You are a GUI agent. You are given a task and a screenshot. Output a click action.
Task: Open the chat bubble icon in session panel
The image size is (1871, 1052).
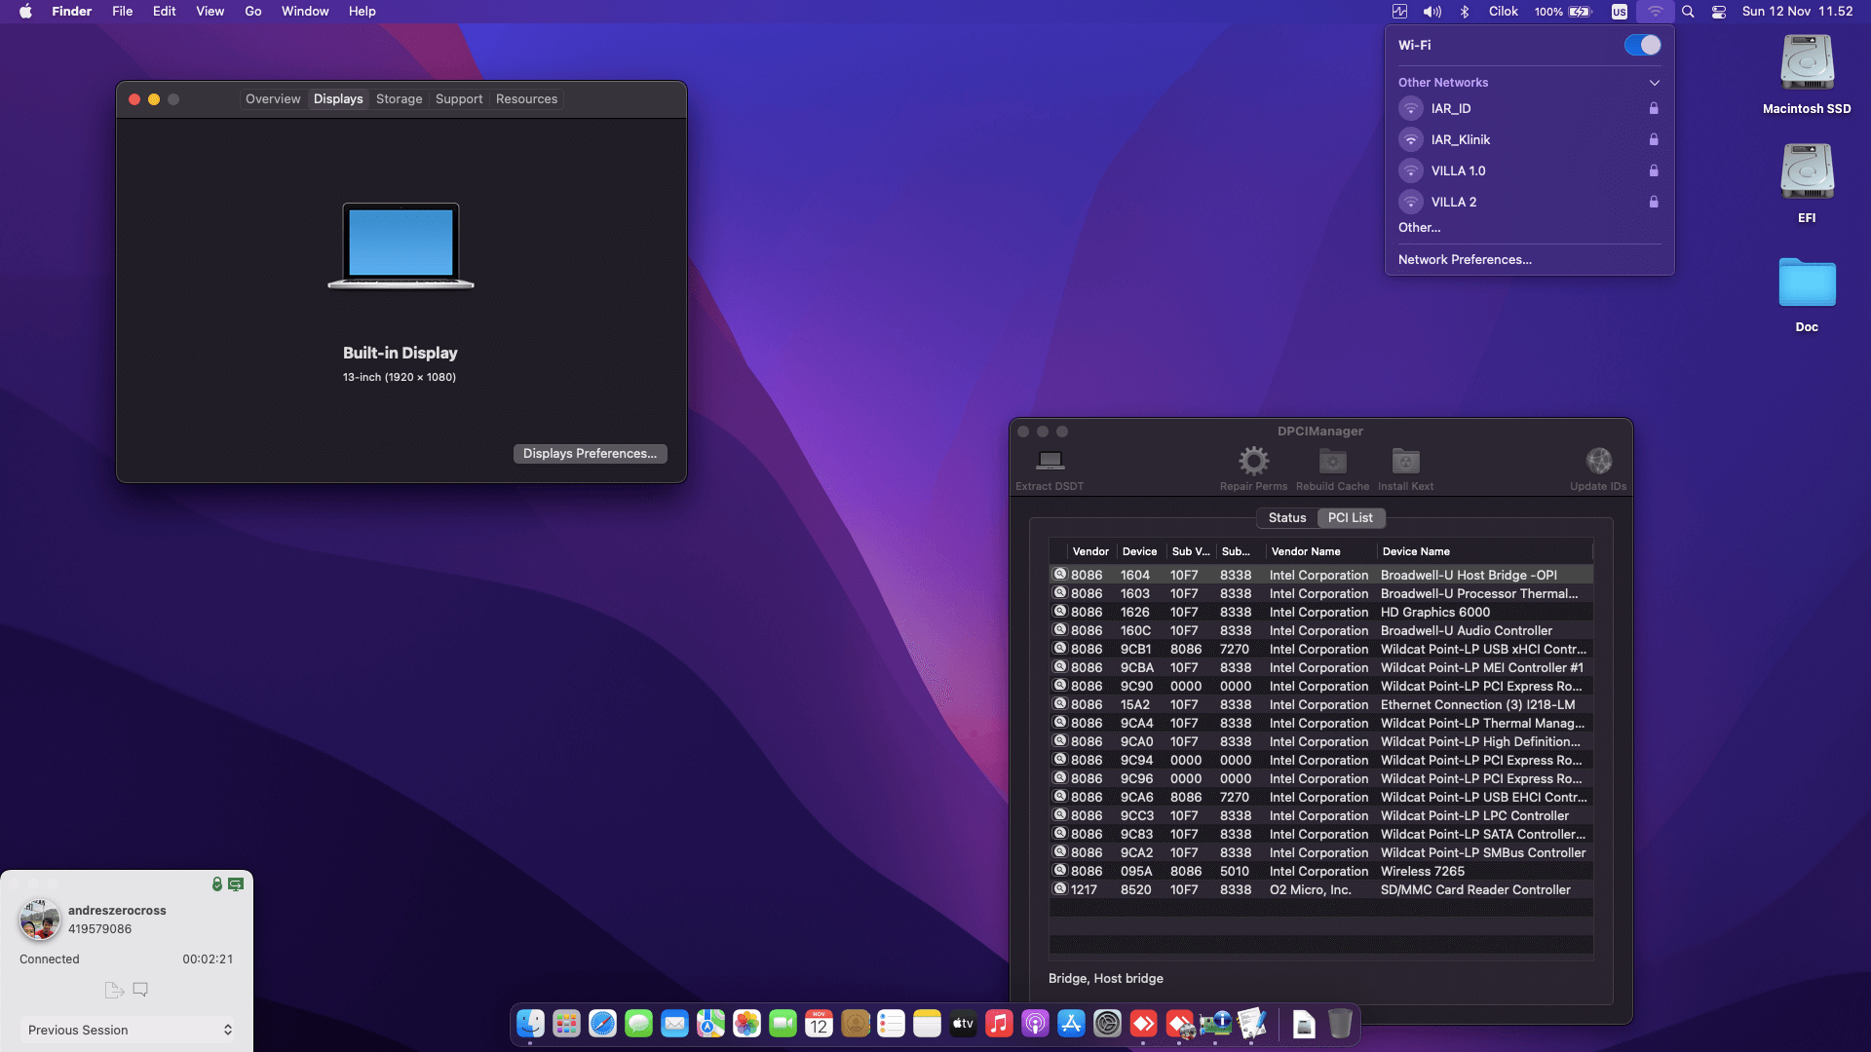tap(140, 990)
